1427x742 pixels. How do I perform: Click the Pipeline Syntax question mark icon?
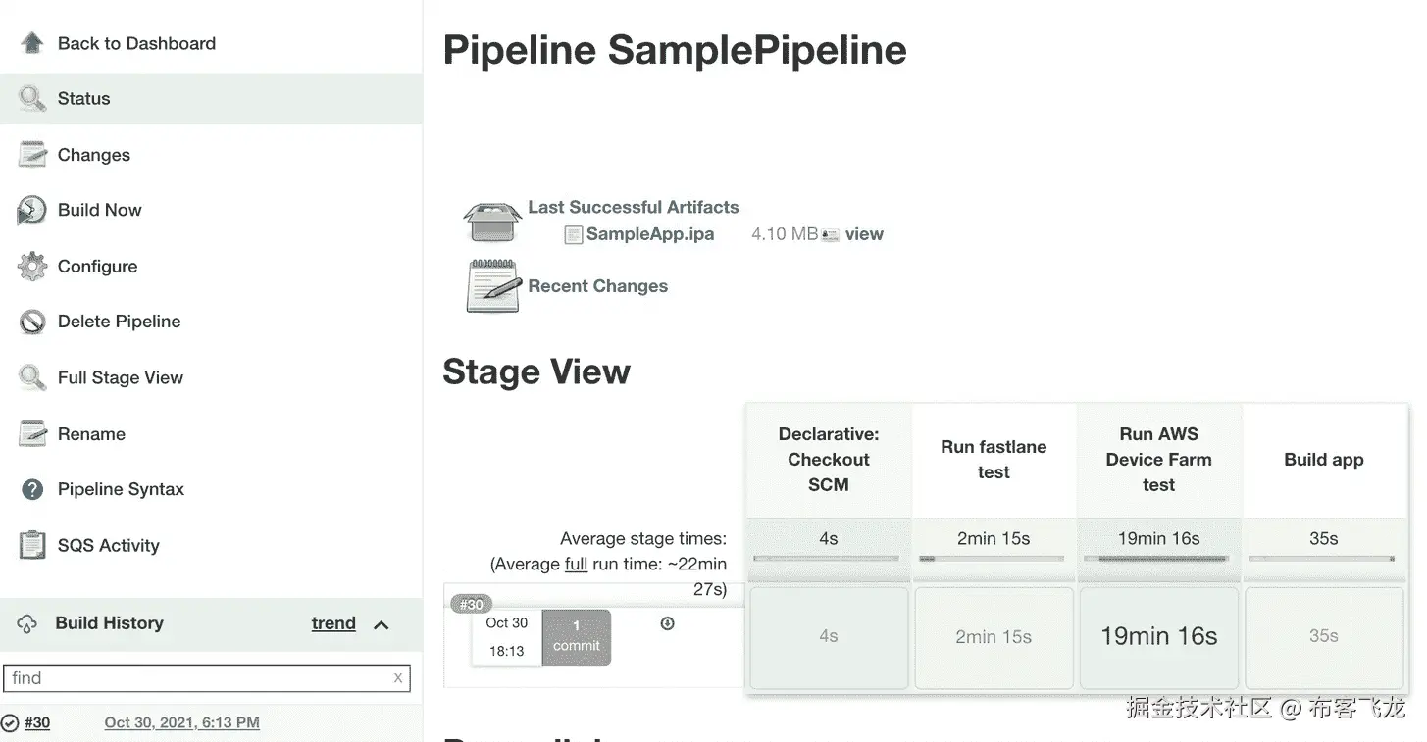[32, 489]
